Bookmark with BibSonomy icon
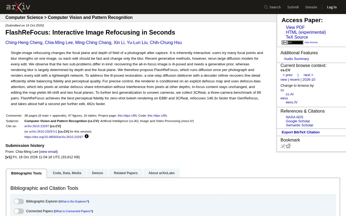The height and width of the screenshot is (216, 346). point(283,146)
